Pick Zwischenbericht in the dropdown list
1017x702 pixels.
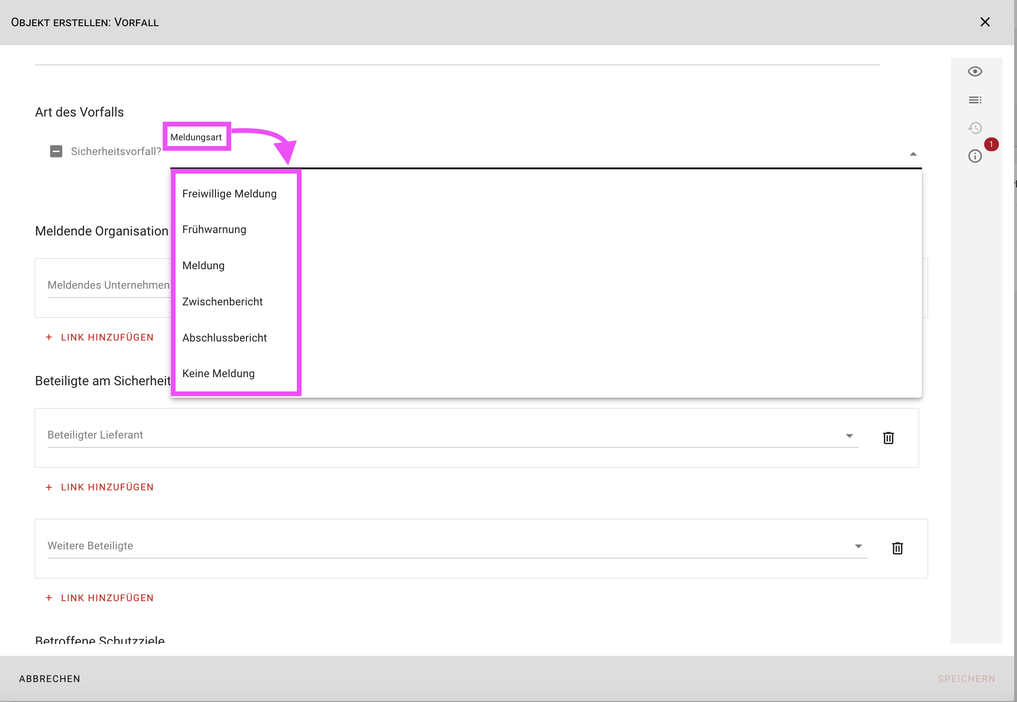[222, 302]
